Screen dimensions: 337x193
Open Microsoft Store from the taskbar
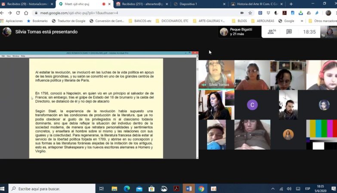pos(151,189)
